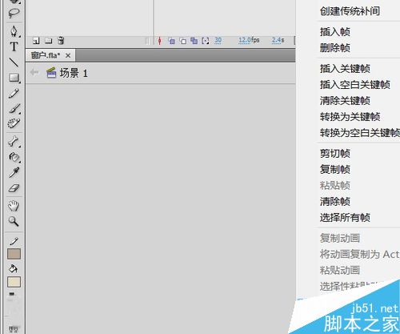400x334 pixels.
Task: Select the Line tool
Action: tap(14, 62)
